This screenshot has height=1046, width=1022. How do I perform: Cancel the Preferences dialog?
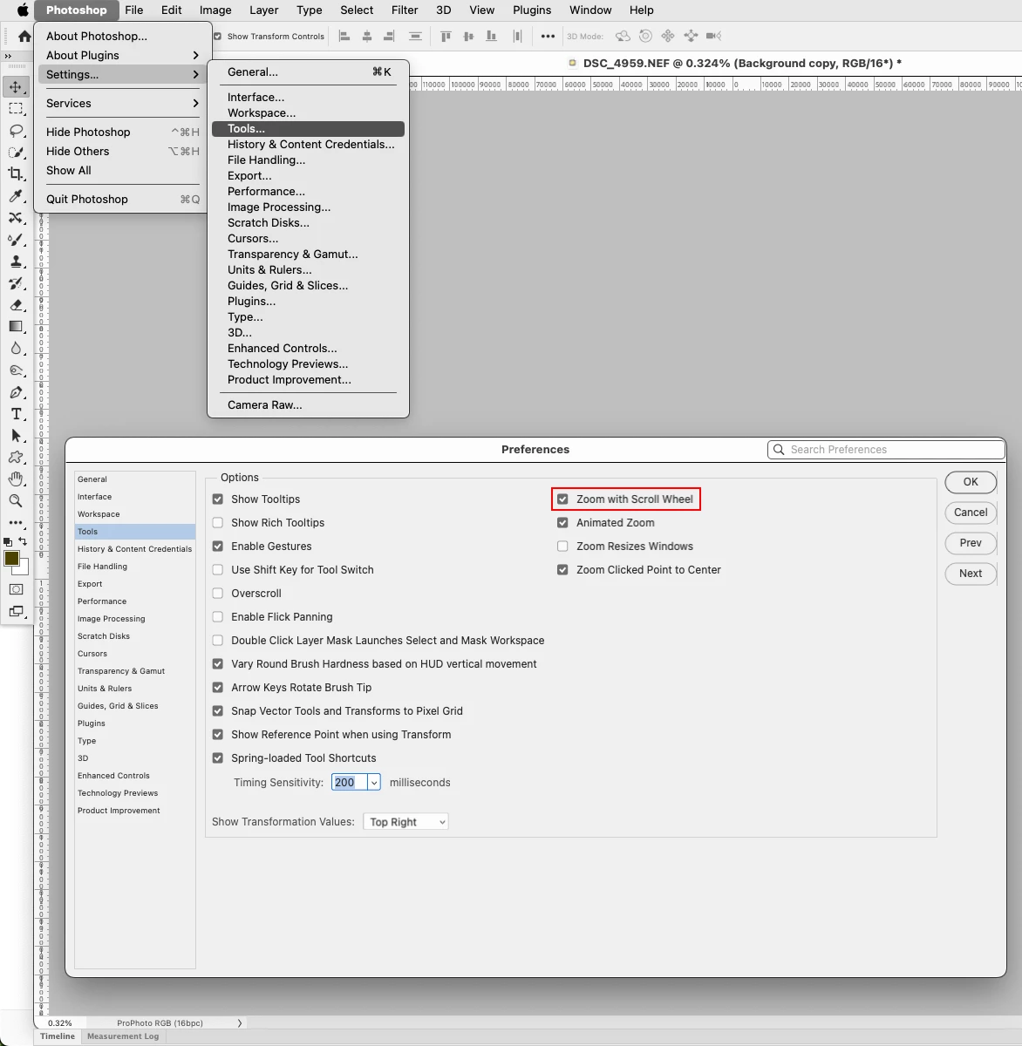coord(971,513)
